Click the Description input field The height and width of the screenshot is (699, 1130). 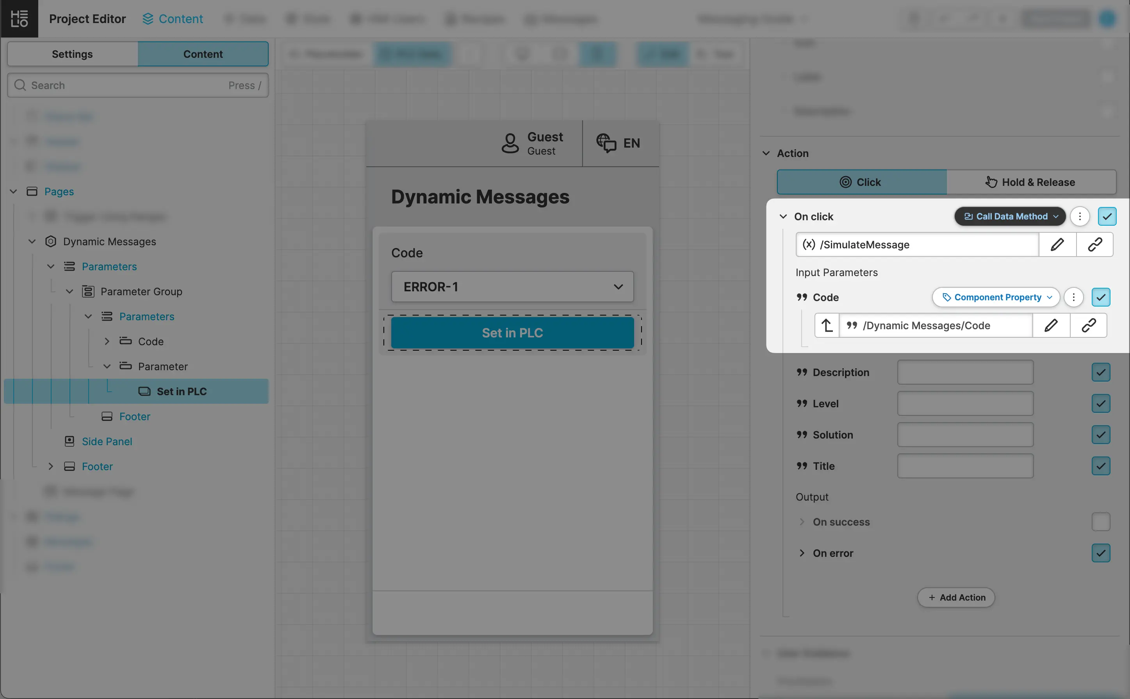[x=965, y=372]
